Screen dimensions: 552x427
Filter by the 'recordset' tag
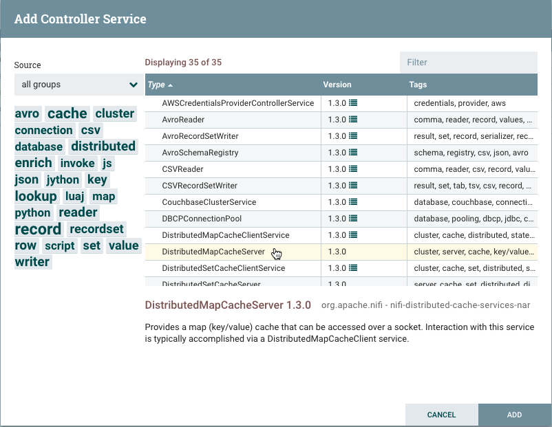coord(96,230)
